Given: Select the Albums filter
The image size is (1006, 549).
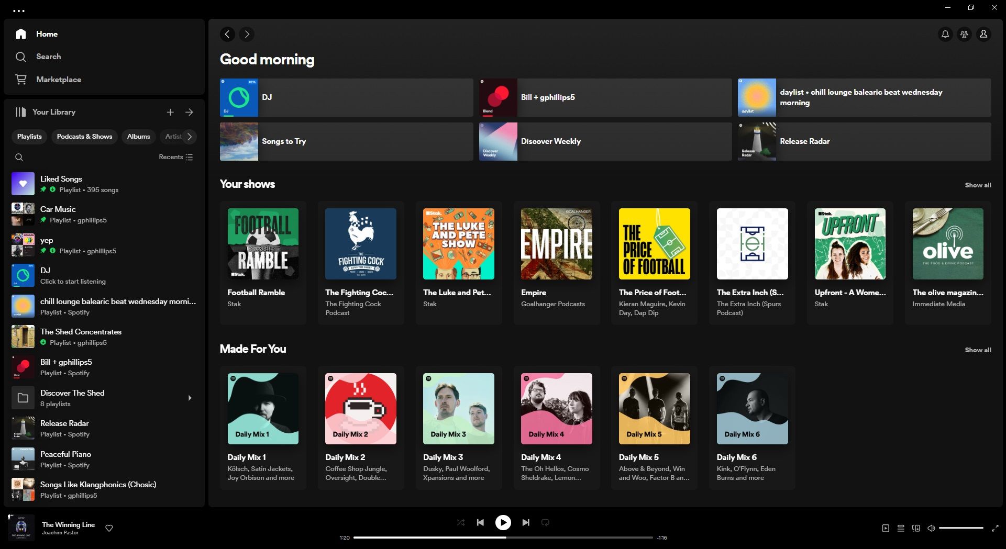Looking at the screenshot, I should pyautogui.click(x=138, y=137).
